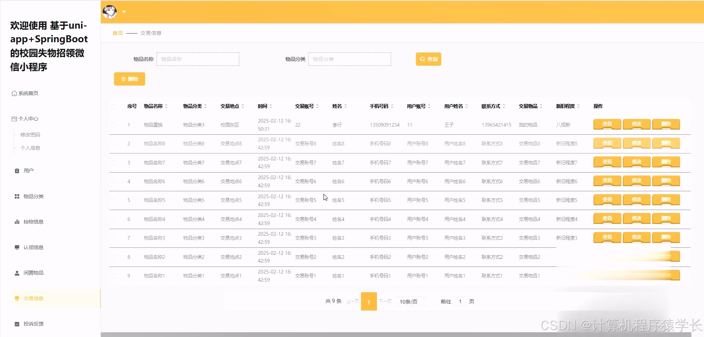
Task: Open the 认领信息 chat icon
Action: [x=16, y=247]
